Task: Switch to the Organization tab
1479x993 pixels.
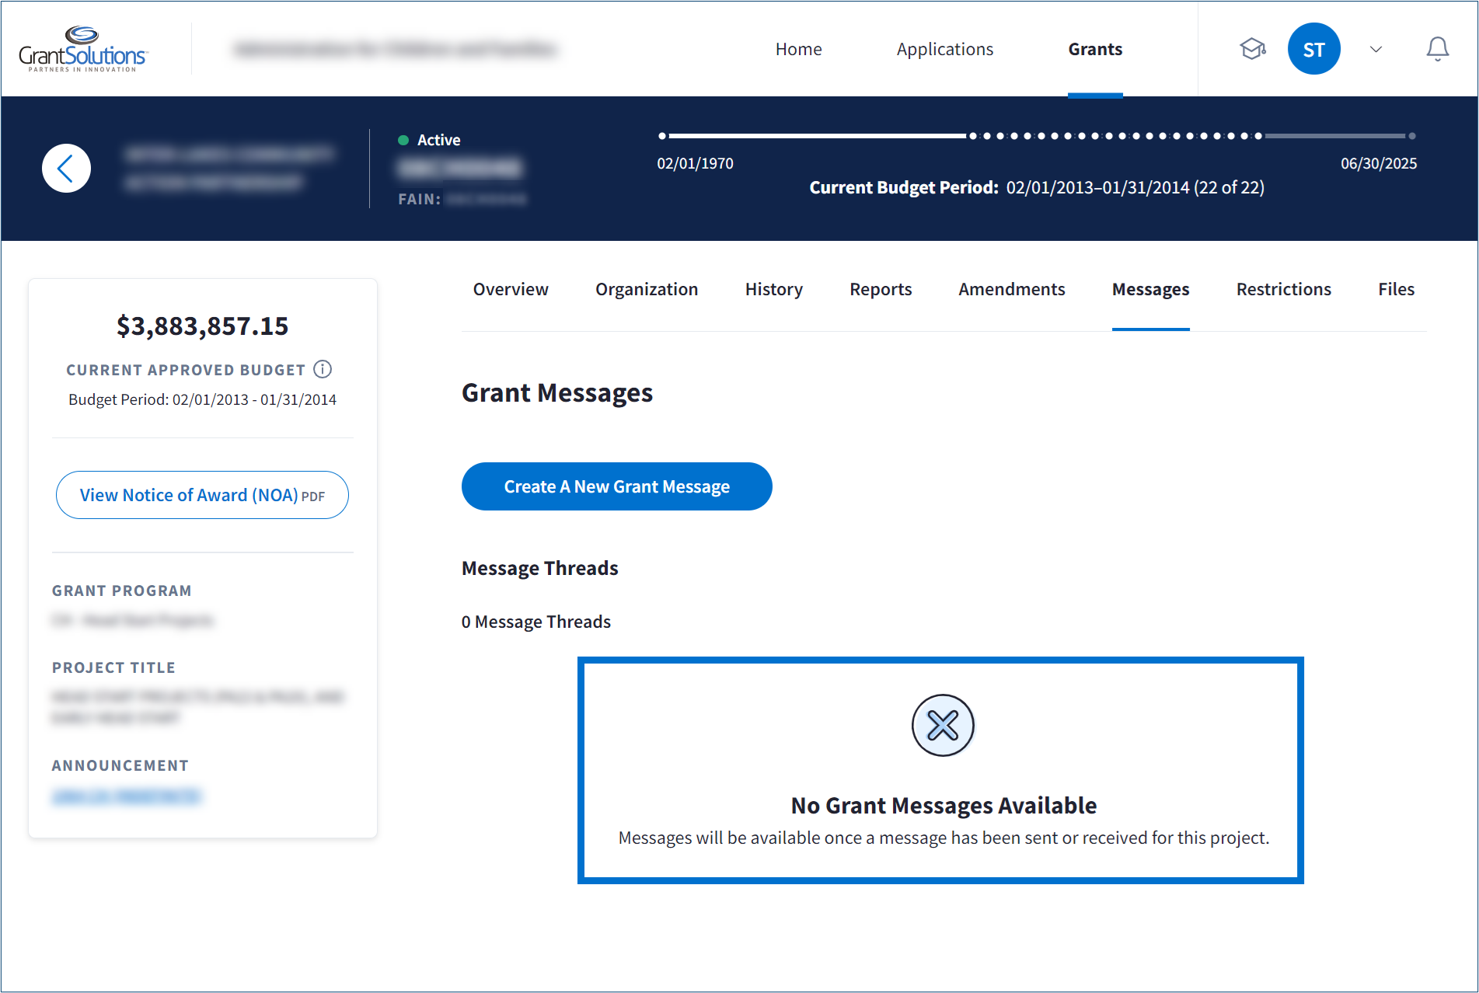Action: (647, 289)
